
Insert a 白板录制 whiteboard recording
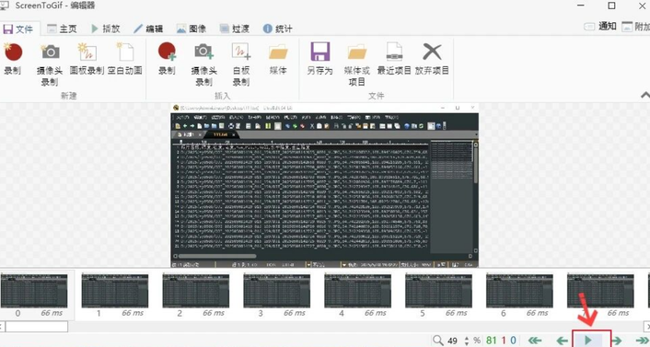click(241, 64)
